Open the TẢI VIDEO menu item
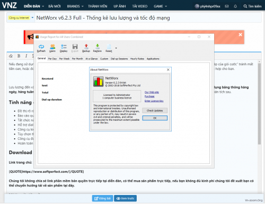The width and height of the screenshot is (265, 204). [140, 6]
